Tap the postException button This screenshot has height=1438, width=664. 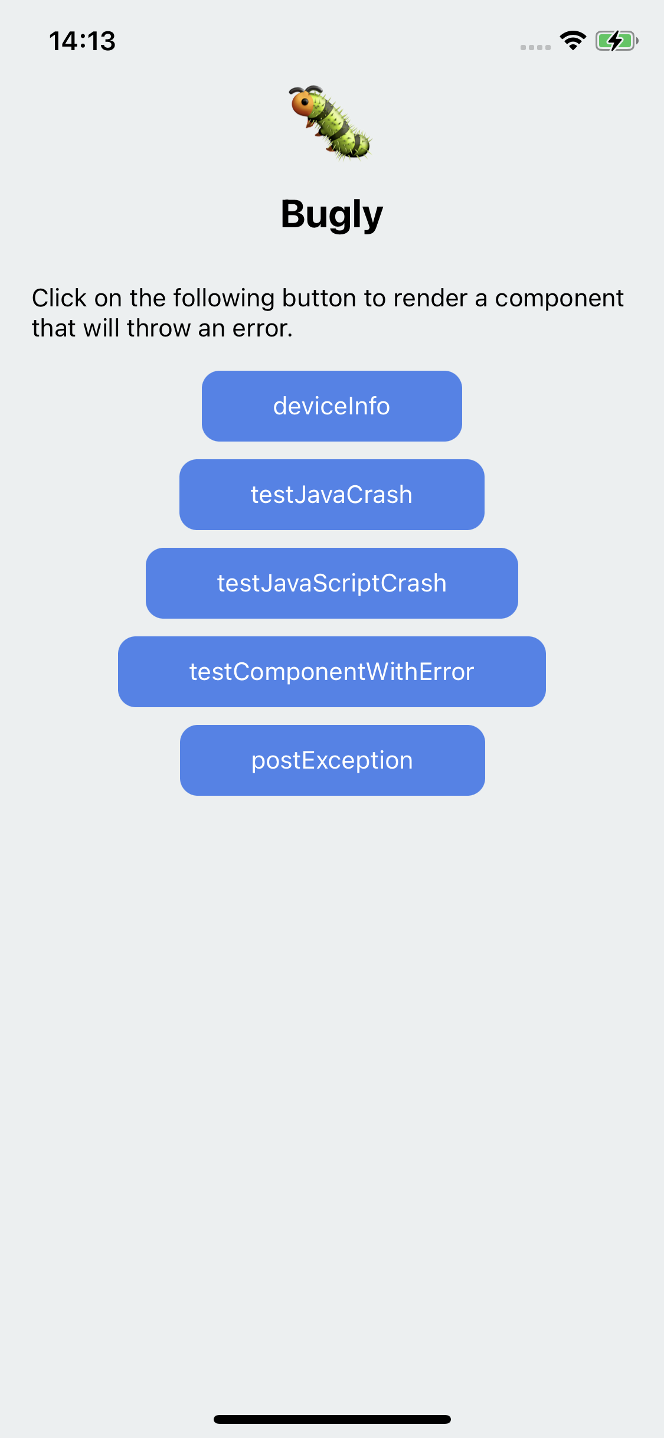point(332,760)
